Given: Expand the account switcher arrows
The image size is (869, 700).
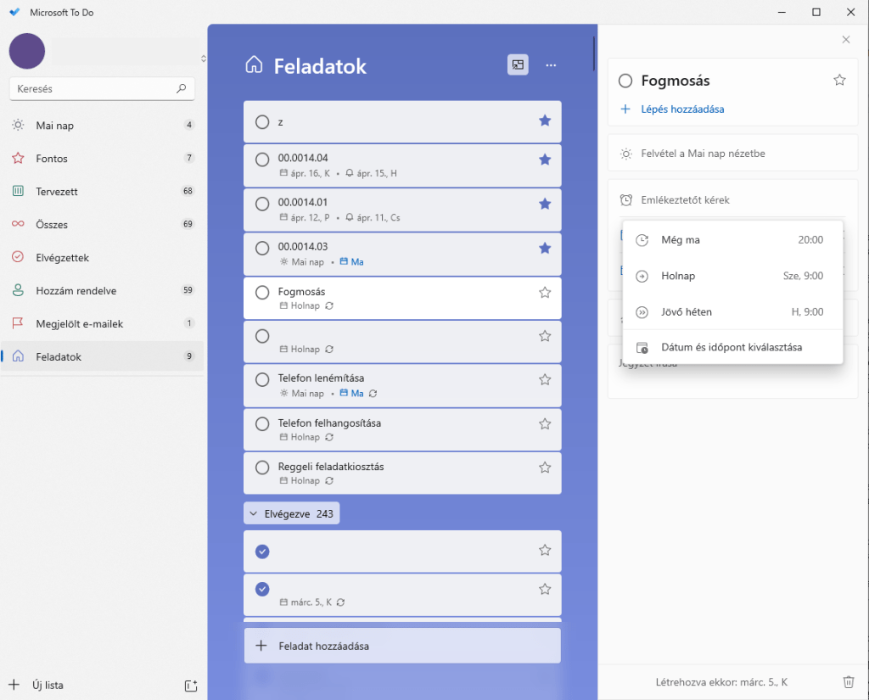Looking at the screenshot, I should click(203, 59).
